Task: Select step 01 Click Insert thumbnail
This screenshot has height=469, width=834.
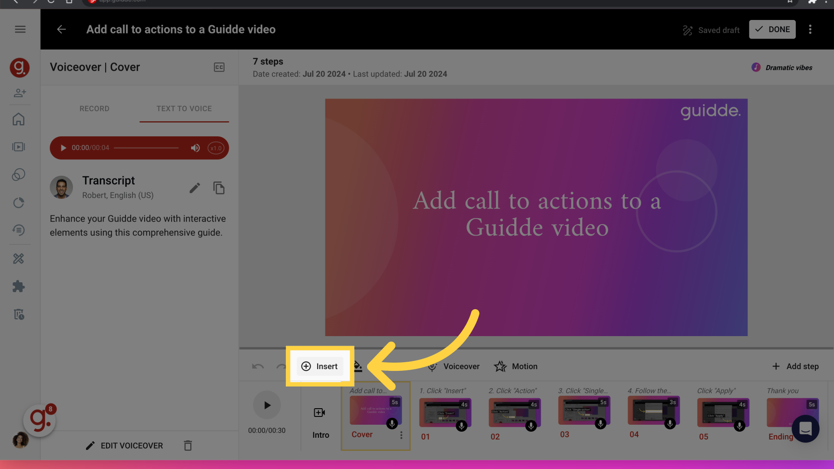Action: (x=445, y=413)
